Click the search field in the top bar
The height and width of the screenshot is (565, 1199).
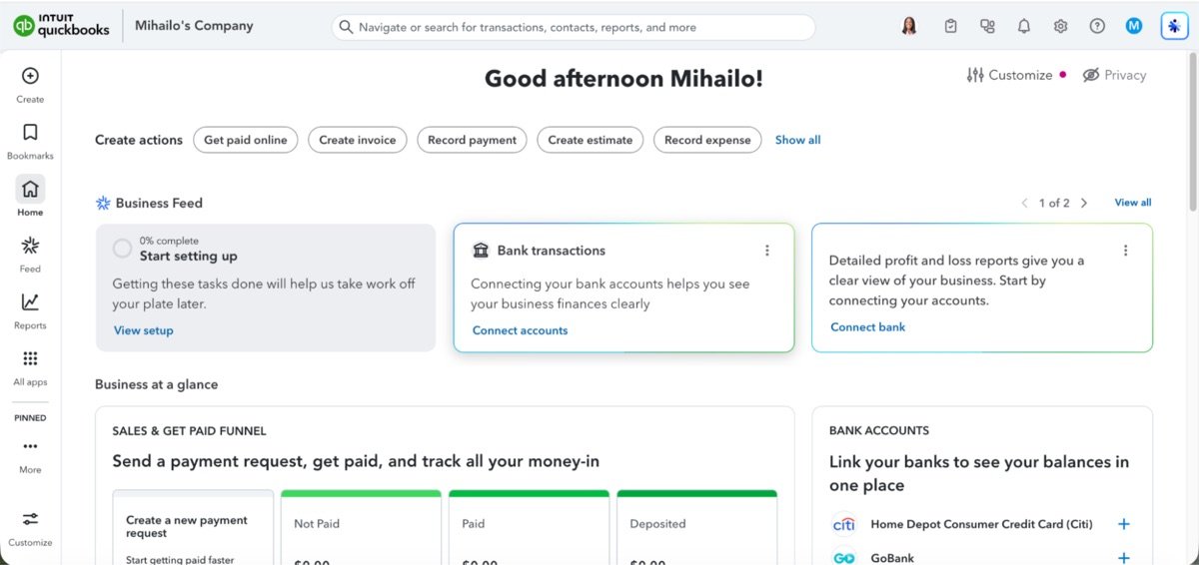pyautogui.click(x=574, y=27)
